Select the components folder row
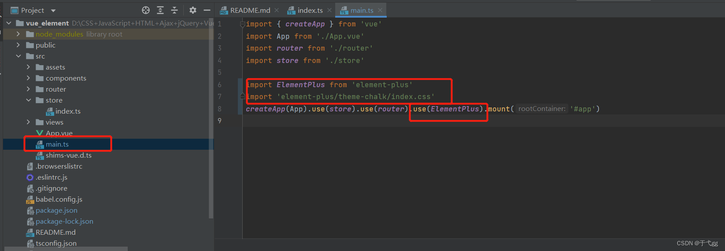 (x=108, y=78)
